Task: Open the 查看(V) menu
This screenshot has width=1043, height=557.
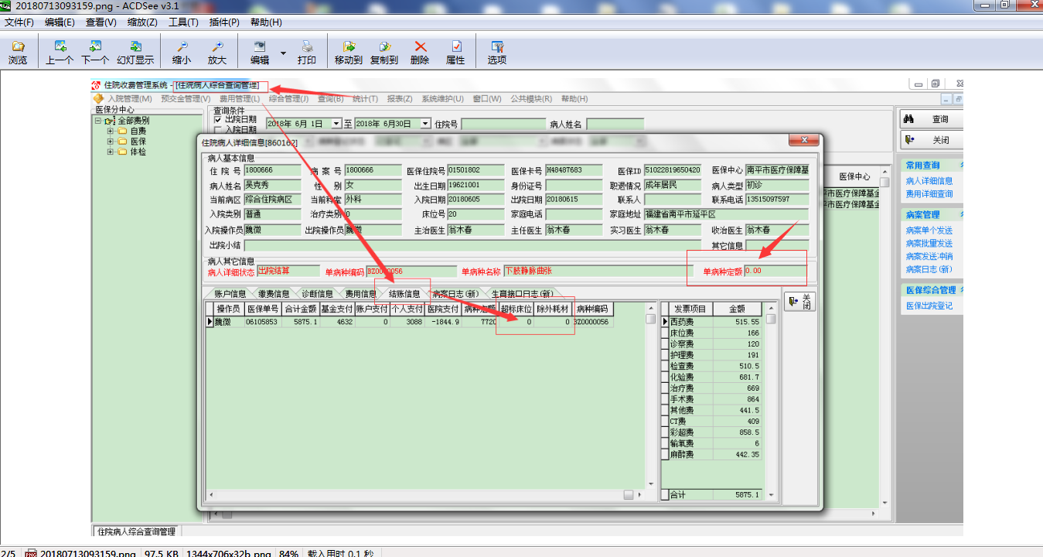Action: point(101,22)
